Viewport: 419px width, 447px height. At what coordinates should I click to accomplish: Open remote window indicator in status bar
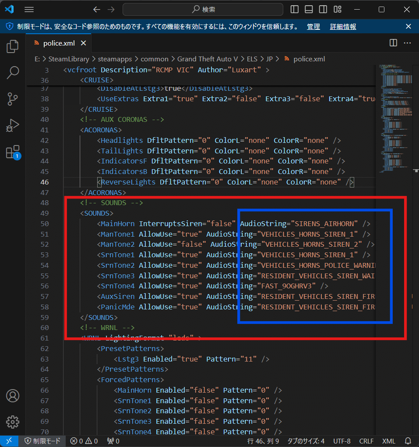click(x=9, y=441)
